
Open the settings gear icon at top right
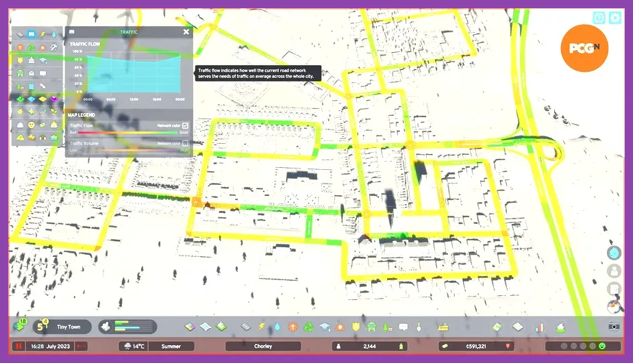[x=615, y=18]
